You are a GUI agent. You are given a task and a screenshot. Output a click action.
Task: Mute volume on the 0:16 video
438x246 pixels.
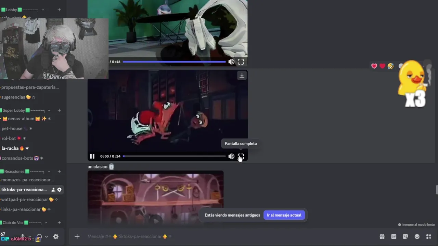coord(231,62)
